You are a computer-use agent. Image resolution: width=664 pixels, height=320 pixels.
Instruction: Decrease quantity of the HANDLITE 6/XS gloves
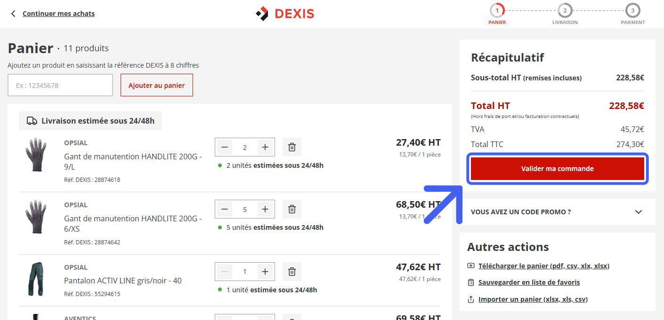224,209
